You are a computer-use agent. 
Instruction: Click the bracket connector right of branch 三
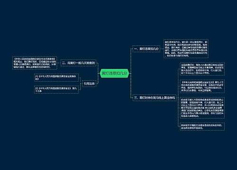(178, 98)
